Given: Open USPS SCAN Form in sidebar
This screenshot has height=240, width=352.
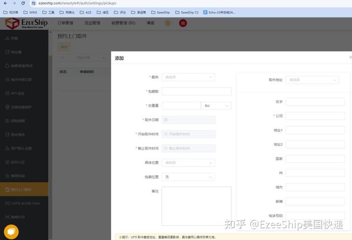Looking at the screenshot, I should pyautogui.click(x=24, y=203).
